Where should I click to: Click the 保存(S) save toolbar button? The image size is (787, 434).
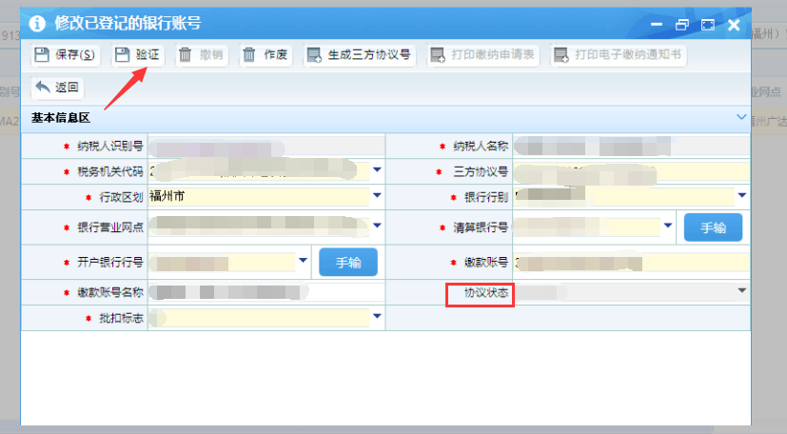66,55
